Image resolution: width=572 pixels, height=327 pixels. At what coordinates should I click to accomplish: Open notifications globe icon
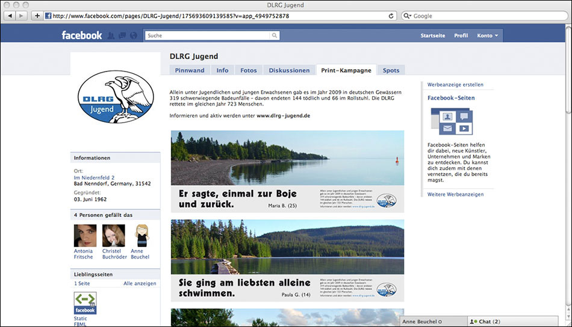(134, 35)
